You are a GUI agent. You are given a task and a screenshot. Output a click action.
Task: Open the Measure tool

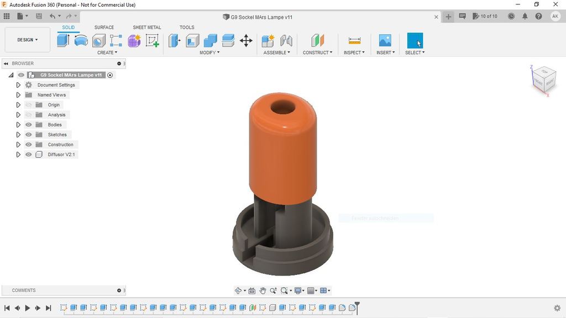(x=354, y=40)
